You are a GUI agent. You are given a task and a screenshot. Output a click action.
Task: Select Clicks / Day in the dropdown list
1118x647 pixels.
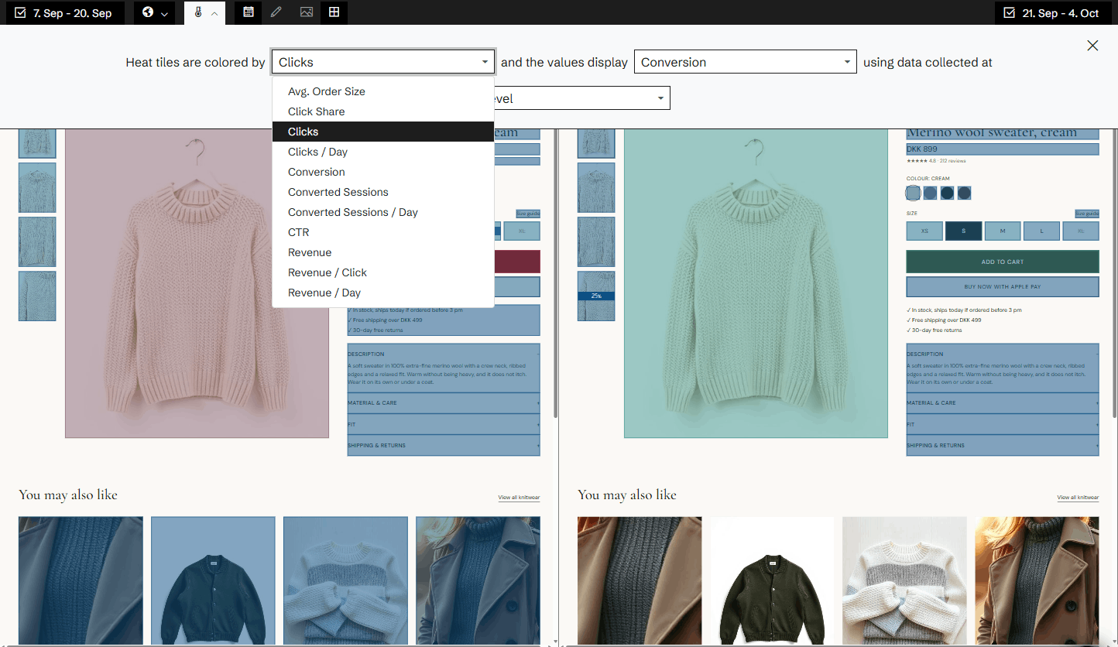[383, 152]
